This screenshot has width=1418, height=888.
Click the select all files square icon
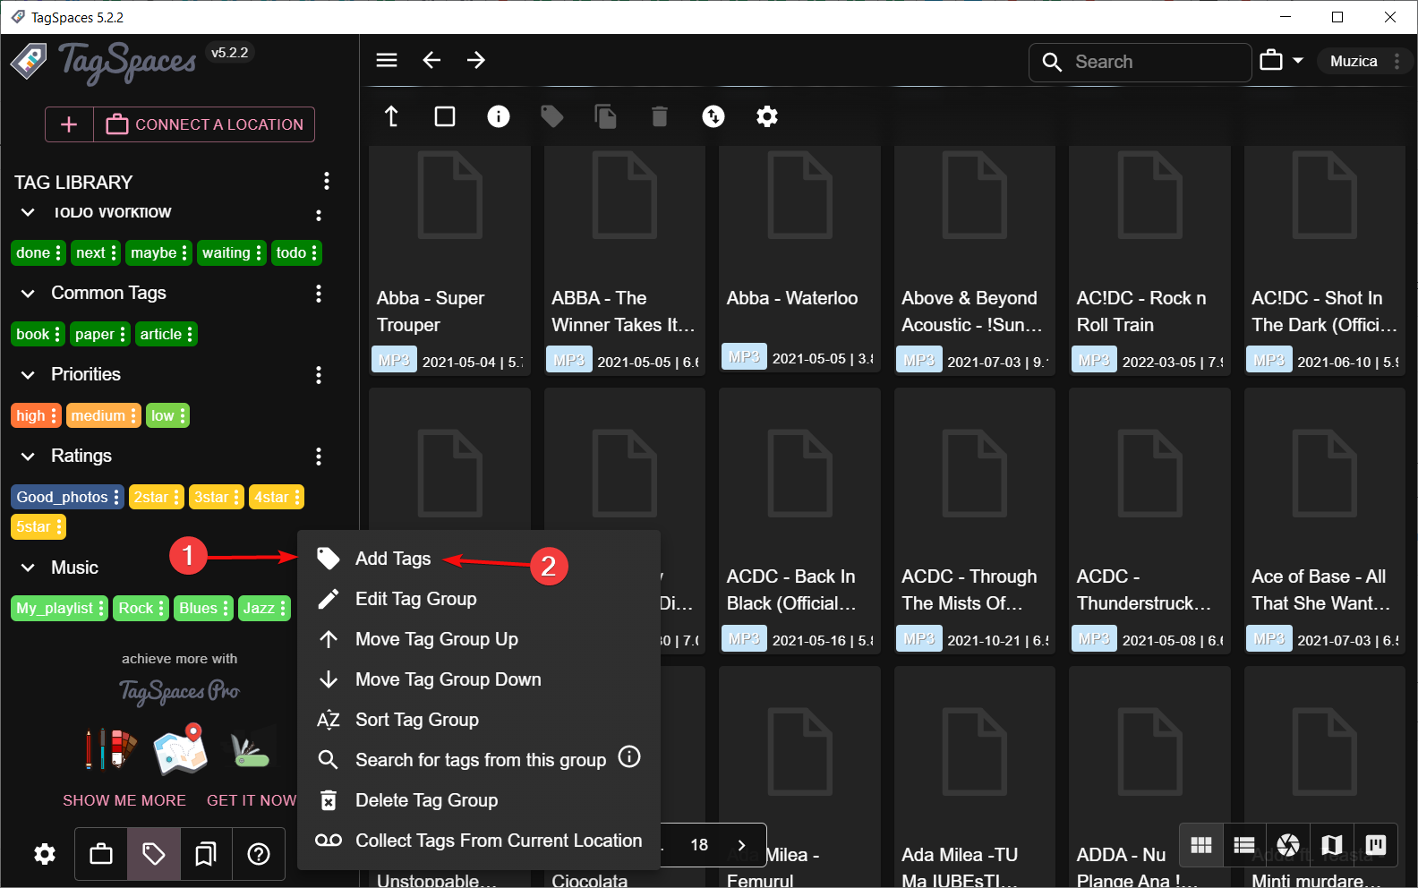tap(445, 116)
